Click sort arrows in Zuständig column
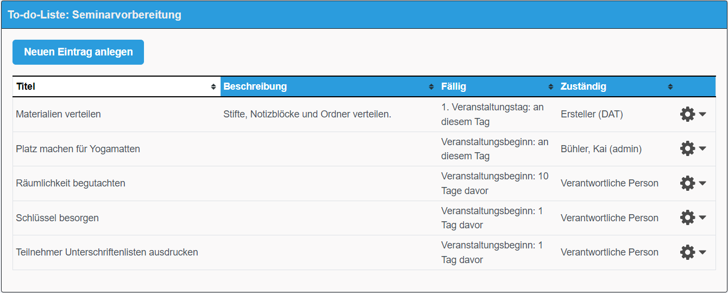The image size is (728, 293). (x=670, y=87)
